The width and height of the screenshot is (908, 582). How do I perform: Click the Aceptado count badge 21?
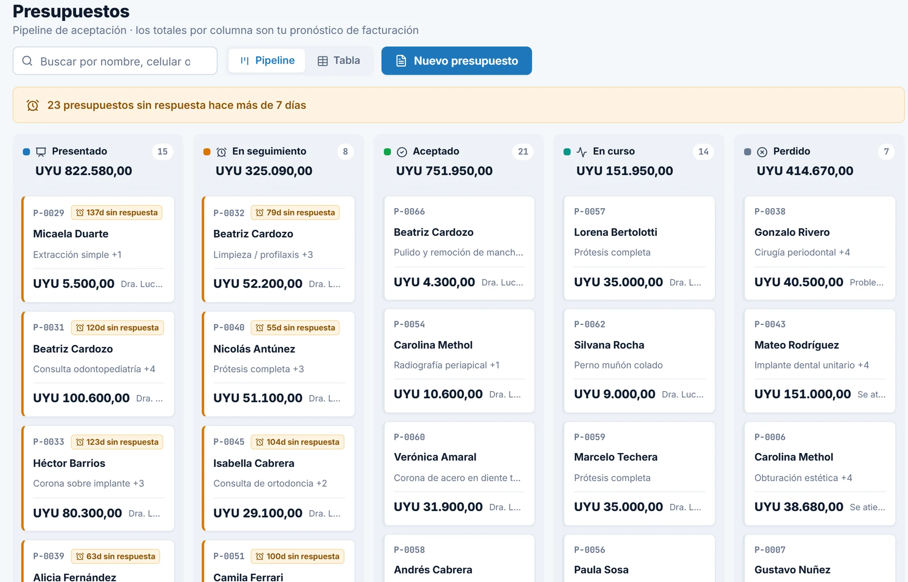pyautogui.click(x=523, y=152)
